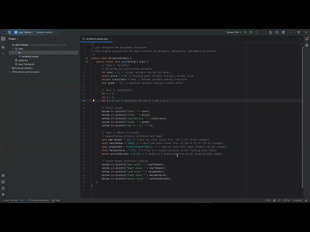Click status bar icon left of LF
The image size is (310, 232).
274,200
